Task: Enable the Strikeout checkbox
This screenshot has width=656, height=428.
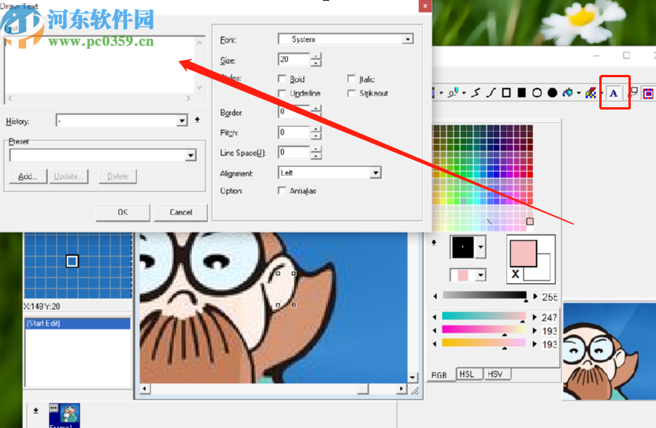Action: 351,93
